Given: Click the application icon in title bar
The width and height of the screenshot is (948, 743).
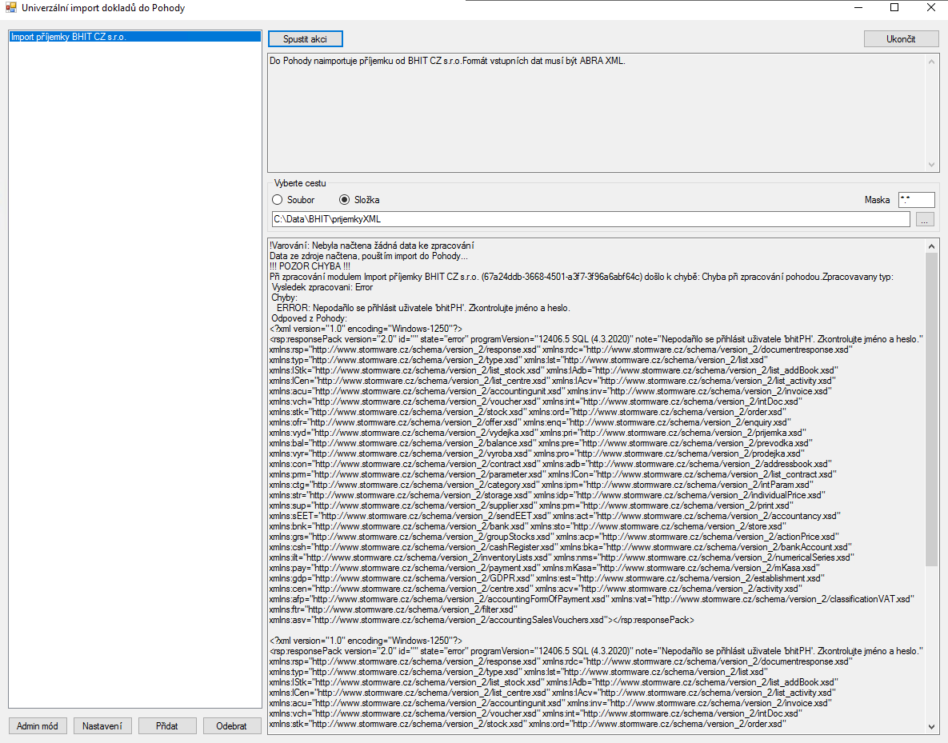Looking at the screenshot, I should point(10,8).
